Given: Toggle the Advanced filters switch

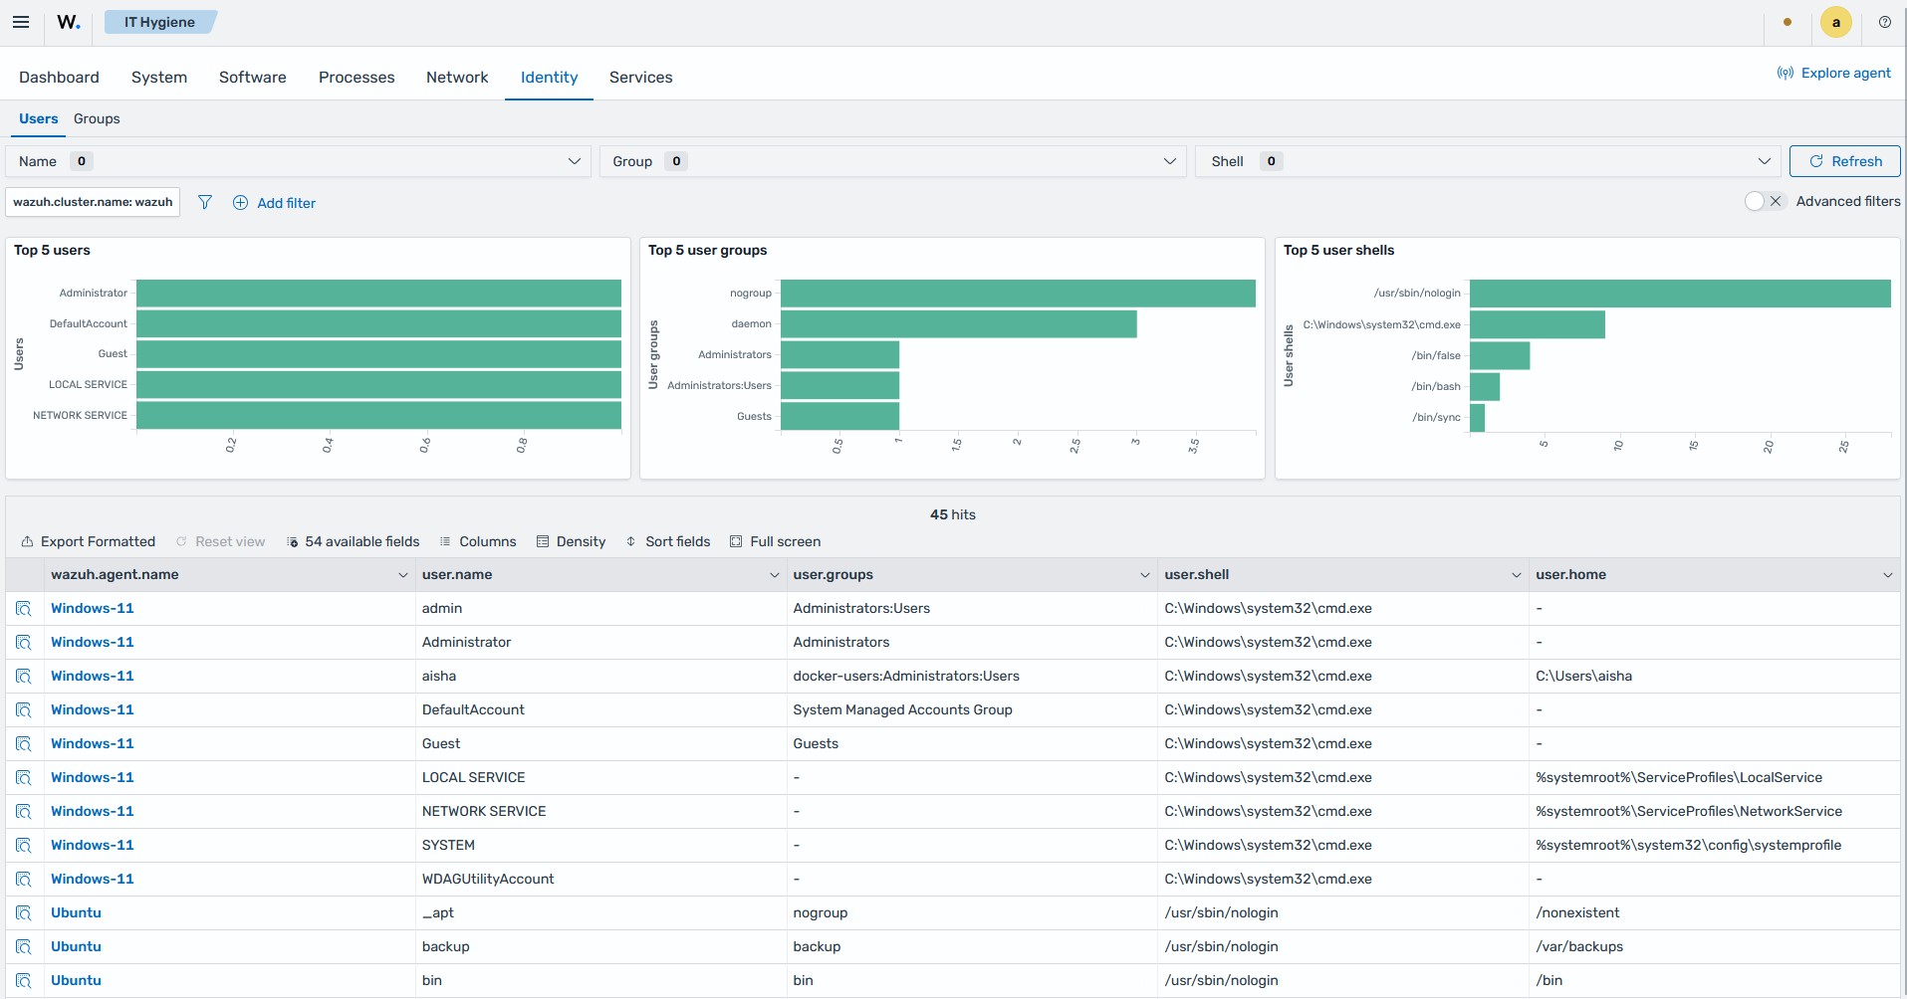Looking at the screenshot, I should coord(1766,201).
